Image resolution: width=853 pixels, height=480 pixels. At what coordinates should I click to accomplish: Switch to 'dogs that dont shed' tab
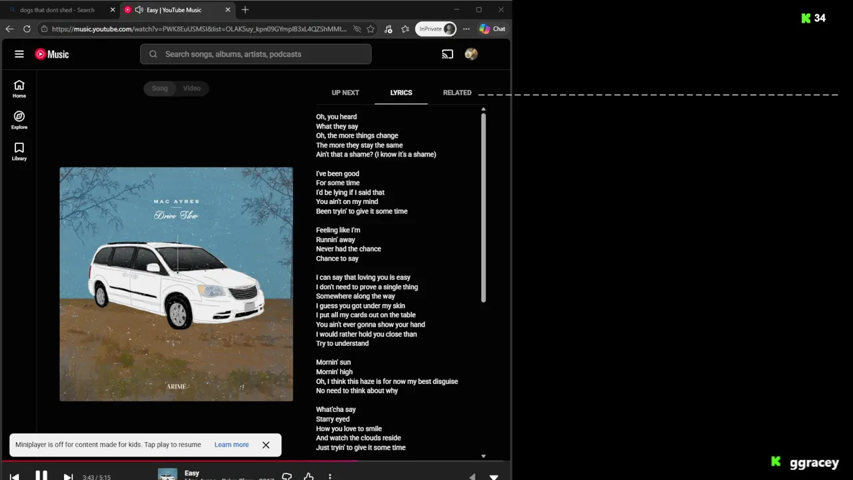click(57, 10)
